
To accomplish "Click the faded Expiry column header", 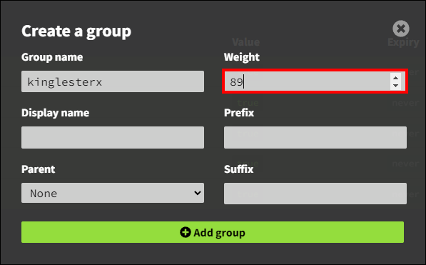I will (403, 42).
